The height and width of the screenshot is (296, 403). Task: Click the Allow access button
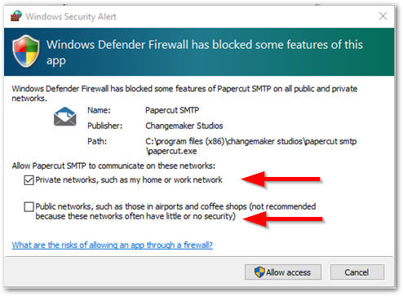283,272
